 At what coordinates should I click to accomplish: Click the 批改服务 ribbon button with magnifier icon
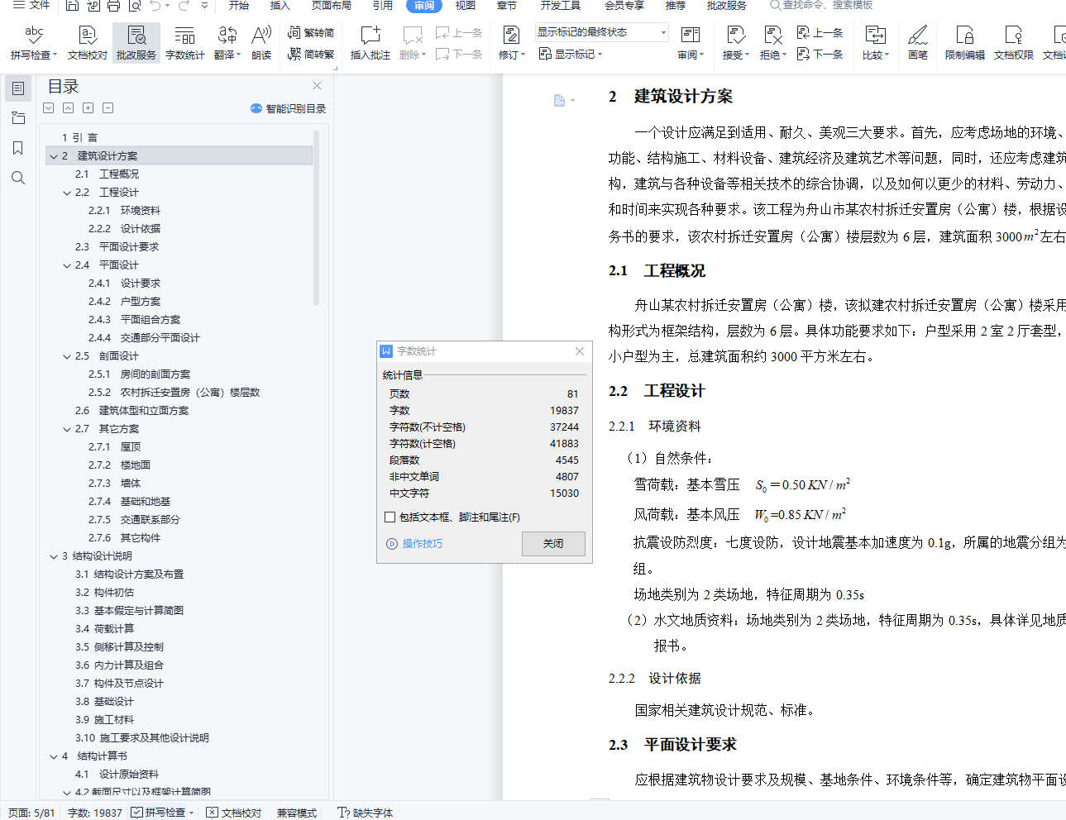click(x=136, y=42)
